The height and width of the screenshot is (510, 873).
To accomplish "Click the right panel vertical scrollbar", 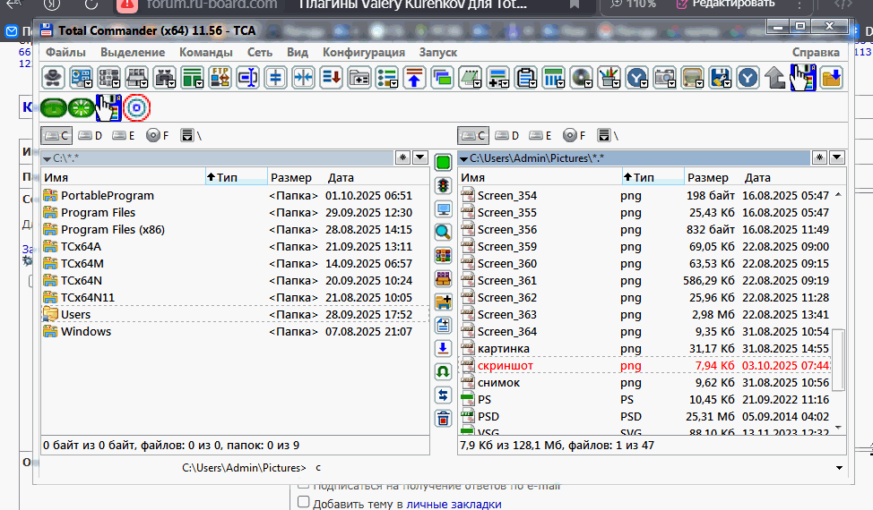I will (x=839, y=358).
